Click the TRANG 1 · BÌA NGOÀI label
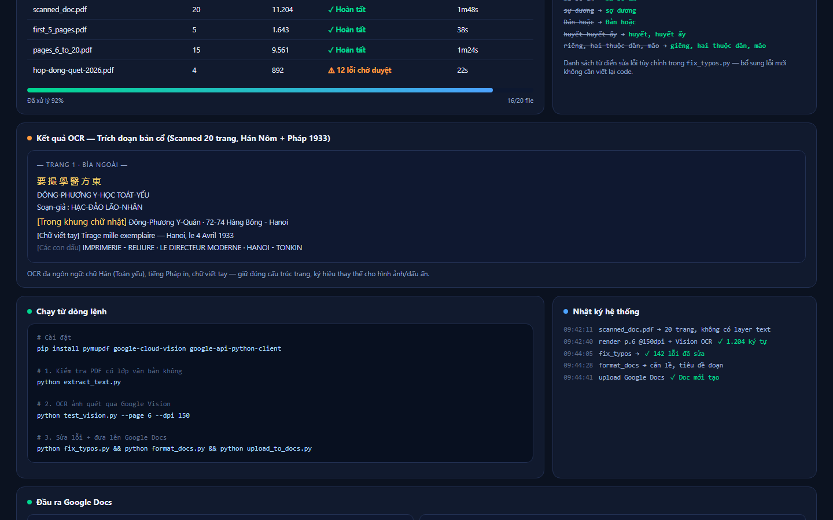This screenshot has height=520, width=833. pos(82,165)
